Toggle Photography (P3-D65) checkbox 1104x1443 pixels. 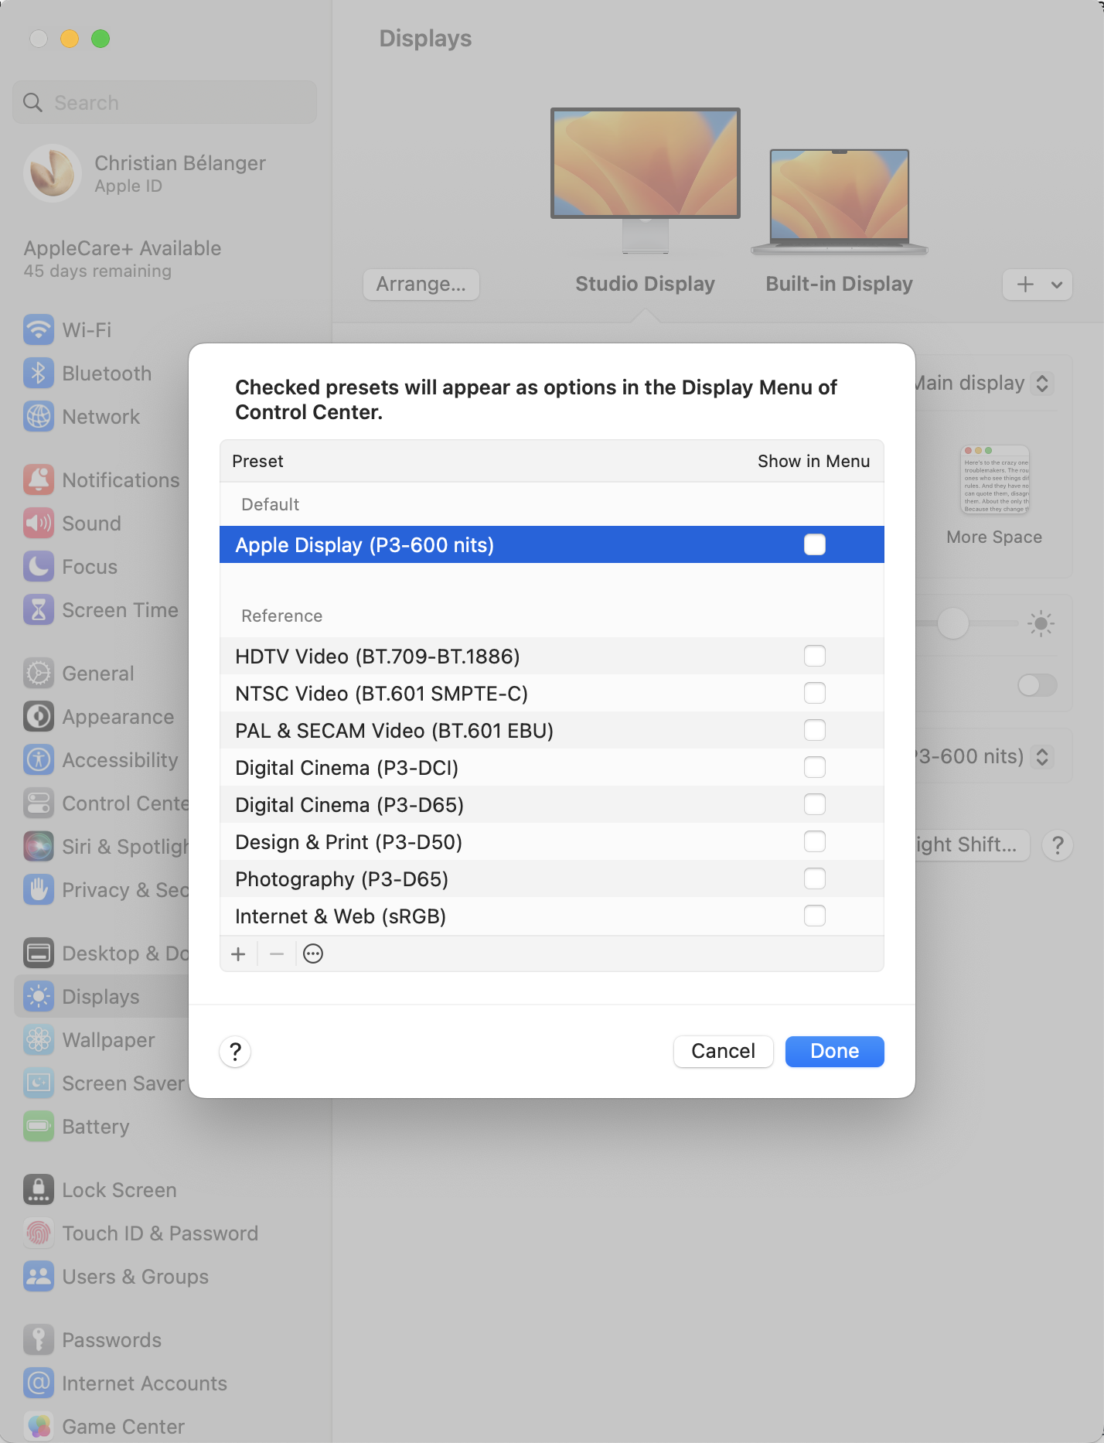815,879
